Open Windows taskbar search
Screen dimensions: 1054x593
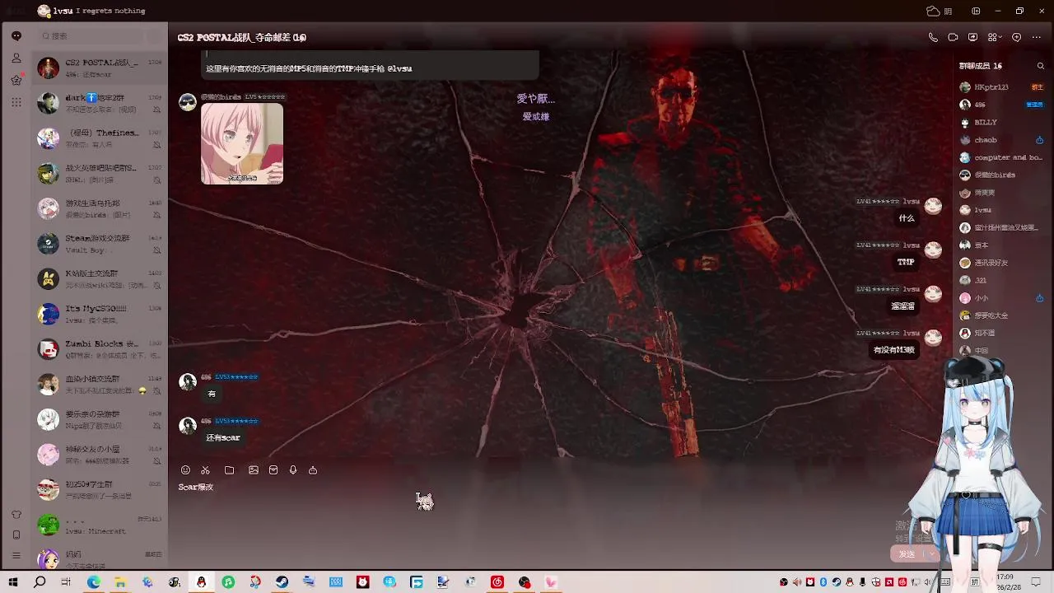(40, 582)
